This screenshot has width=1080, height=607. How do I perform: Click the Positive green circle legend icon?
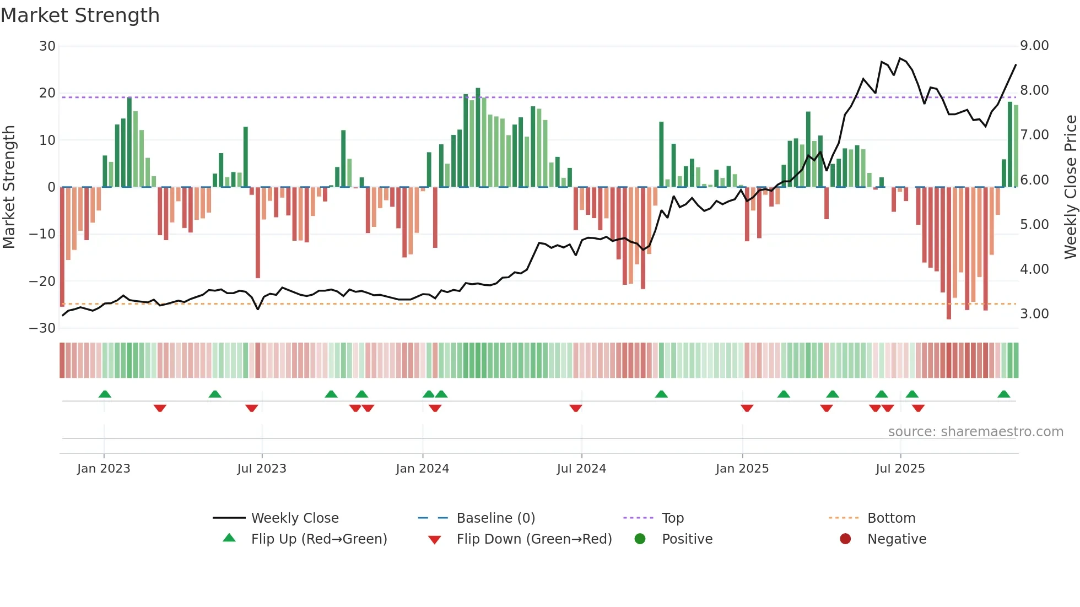(x=640, y=539)
